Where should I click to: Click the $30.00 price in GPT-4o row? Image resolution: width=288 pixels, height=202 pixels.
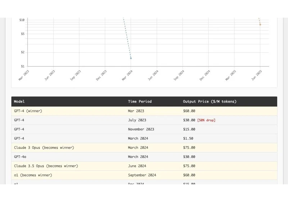tap(189, 157)
